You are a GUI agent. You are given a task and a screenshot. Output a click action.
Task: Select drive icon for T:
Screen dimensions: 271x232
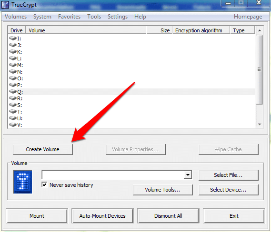tap(13, 111)
